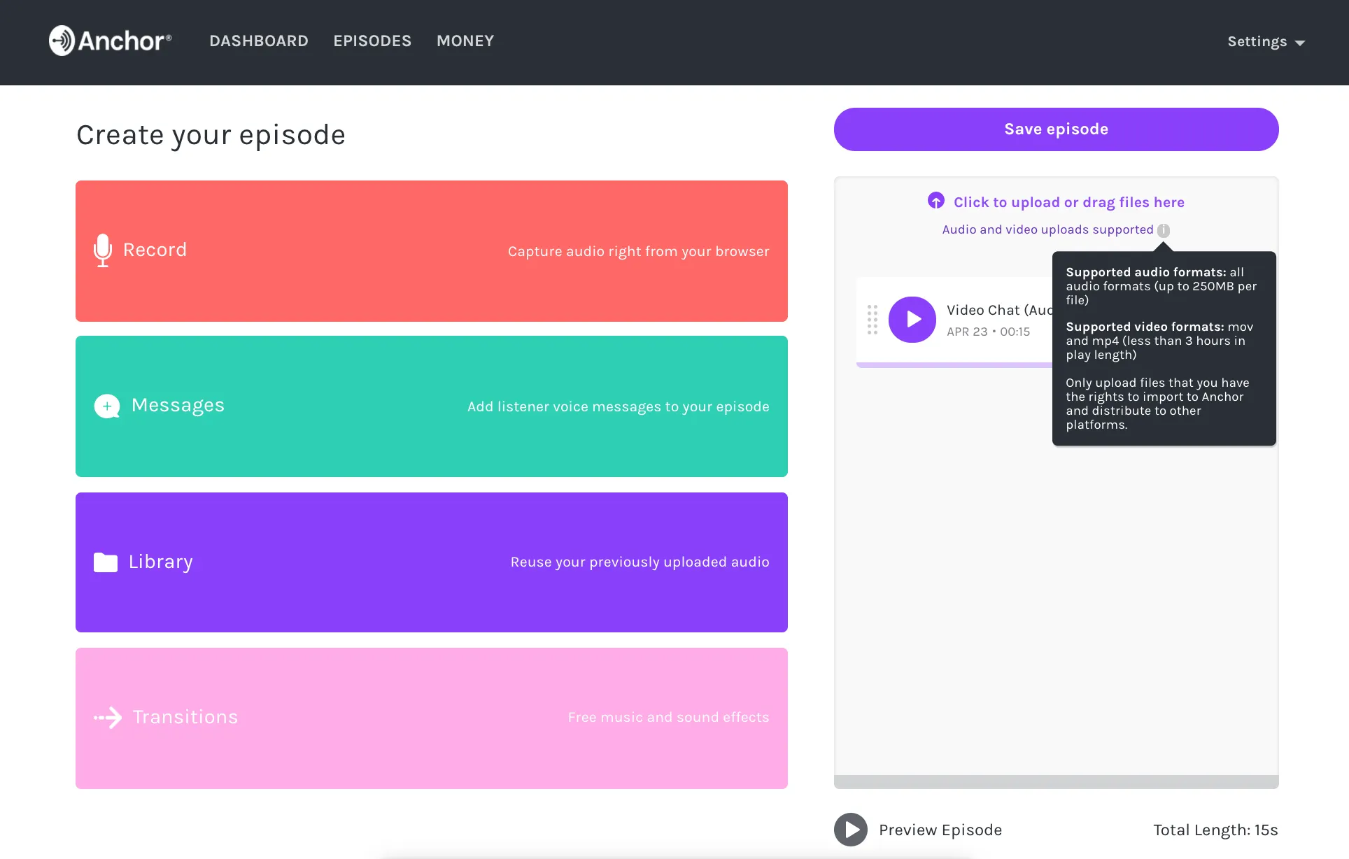Go to the Dashboard page
Viewport: 1349px width, 859px height.
(x=259, y=41)
